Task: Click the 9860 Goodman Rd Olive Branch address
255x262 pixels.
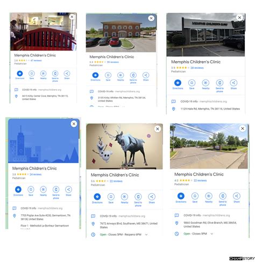Action: click(210, 224)
